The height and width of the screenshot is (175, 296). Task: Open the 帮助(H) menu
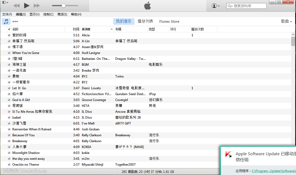click(x=76, y=14)
